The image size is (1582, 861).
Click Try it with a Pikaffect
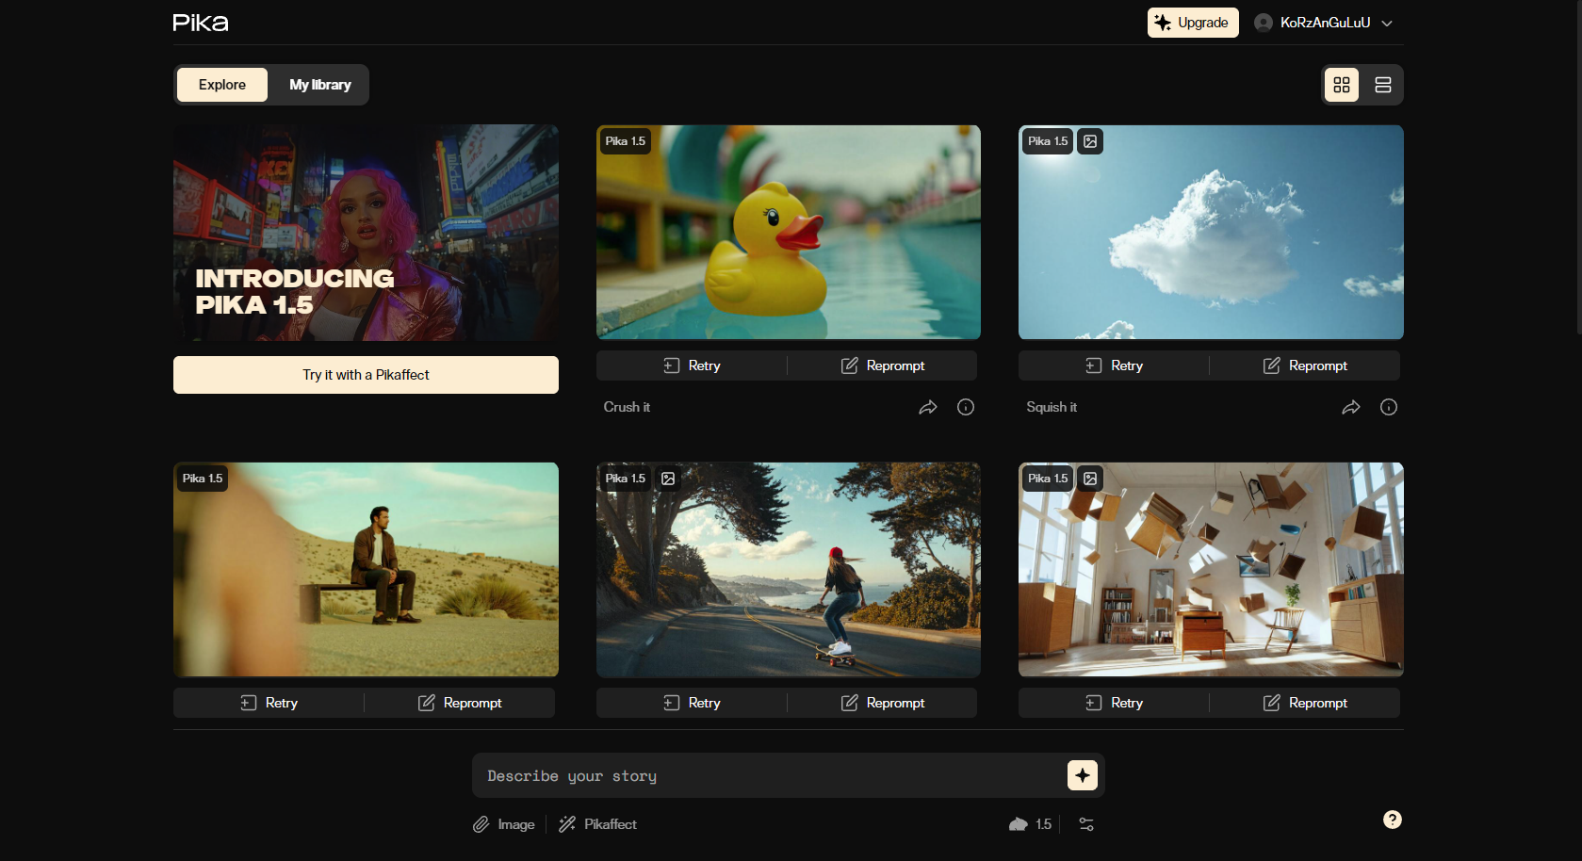(366, 375)
